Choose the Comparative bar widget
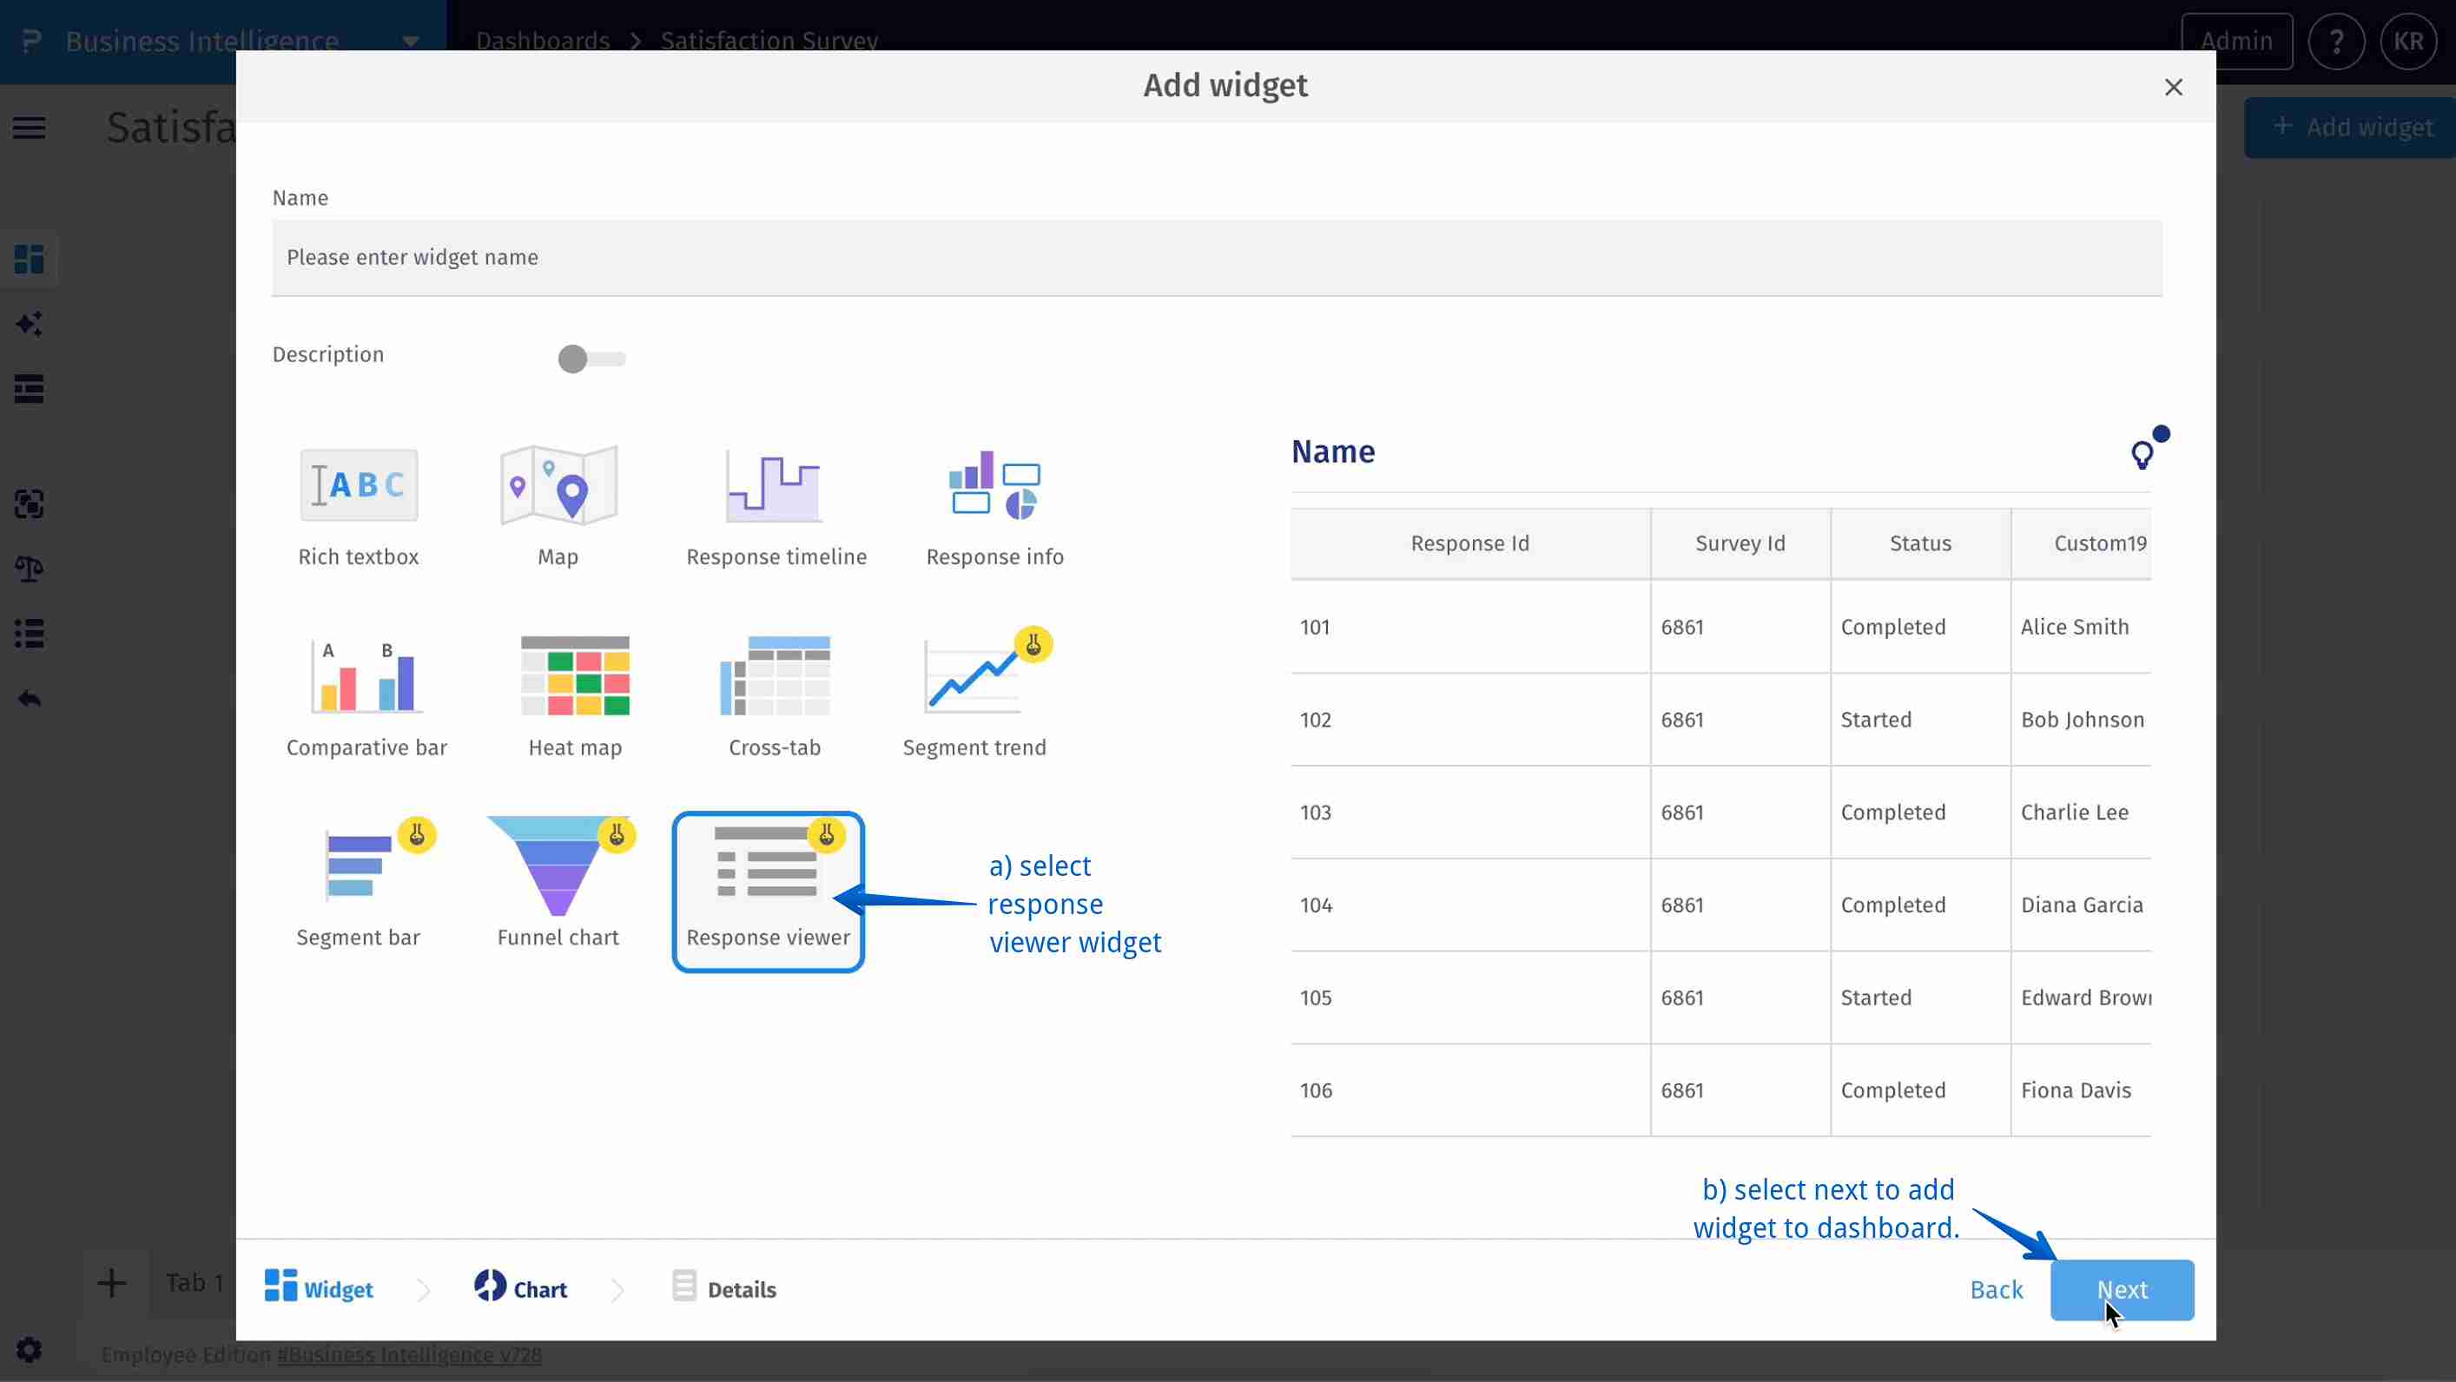Viewport: 2456px width, 1382px height. click(x=366, y=677)
